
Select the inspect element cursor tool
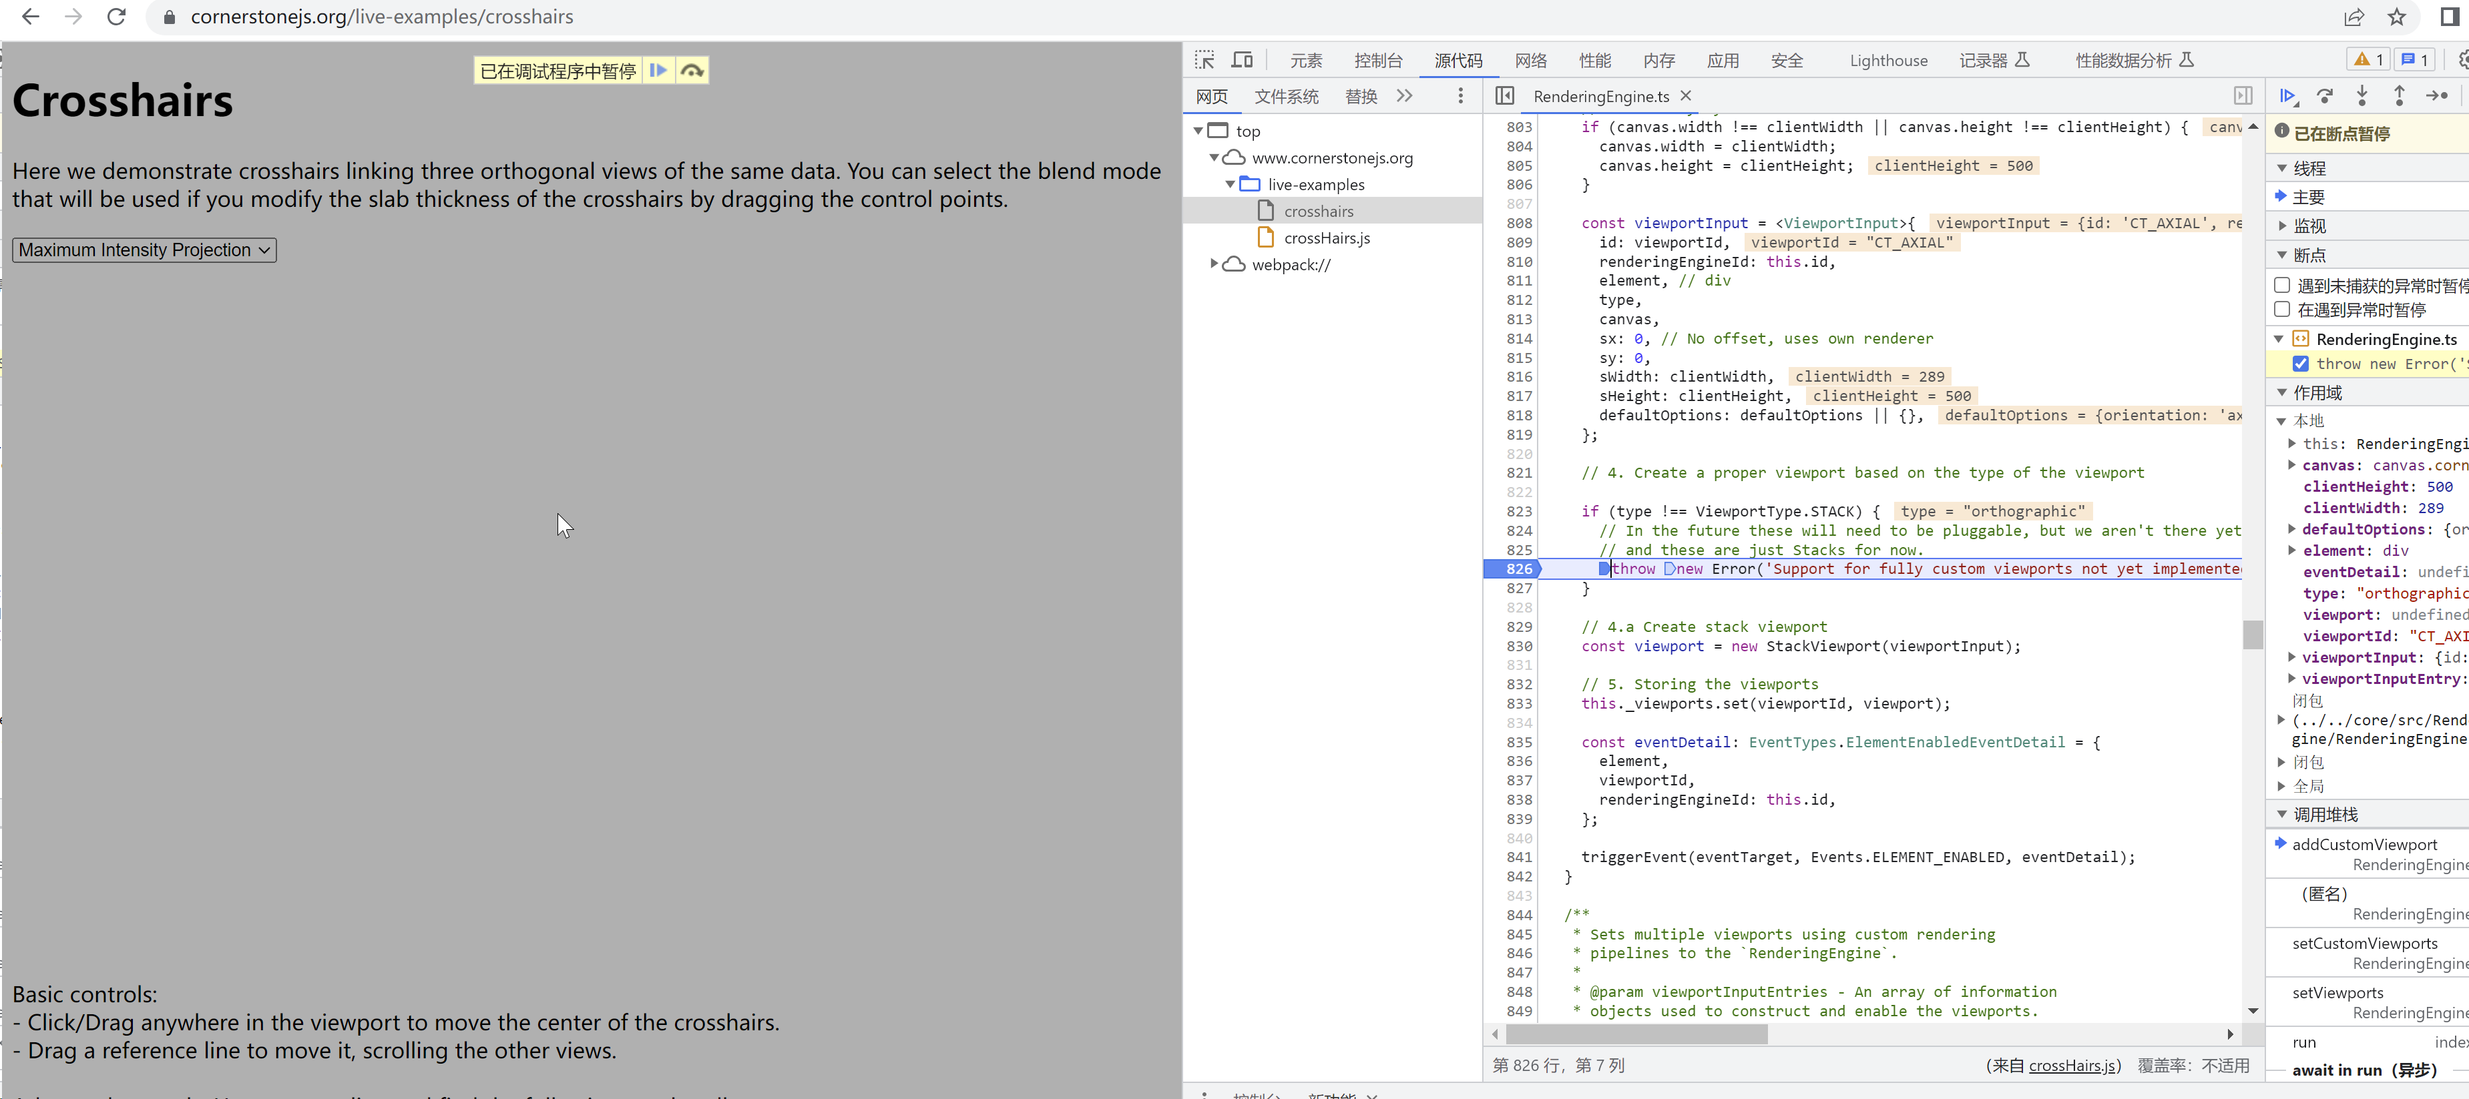click(x=1204, y=59)
